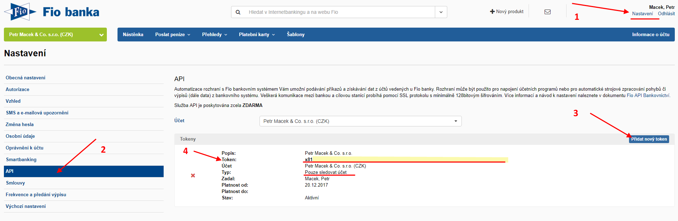Open the Platební karty menu
Screen dimensions: 678x221
(257, 35)
